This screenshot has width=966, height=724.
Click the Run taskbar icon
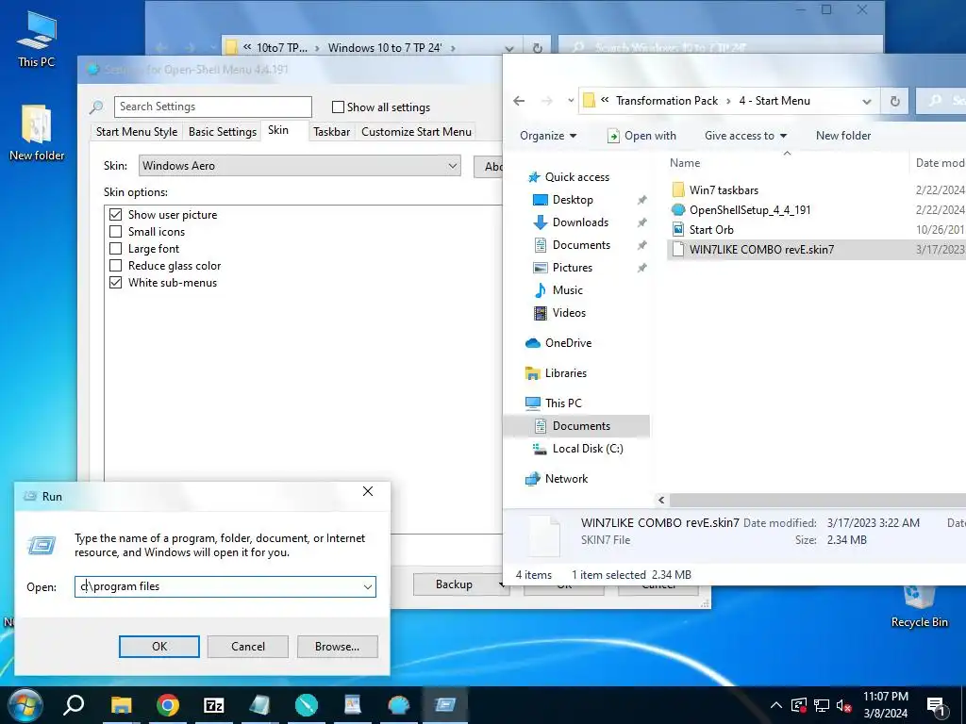[445, 705]
